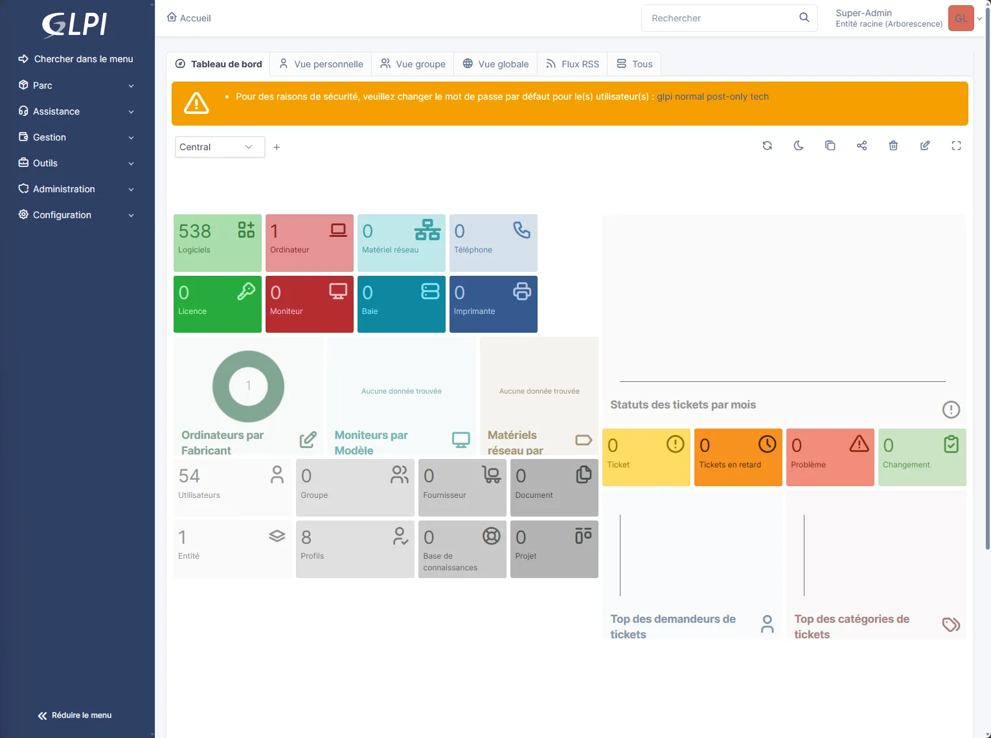
Task: Click the add dashboard plus icon
Action: point(277,147)
